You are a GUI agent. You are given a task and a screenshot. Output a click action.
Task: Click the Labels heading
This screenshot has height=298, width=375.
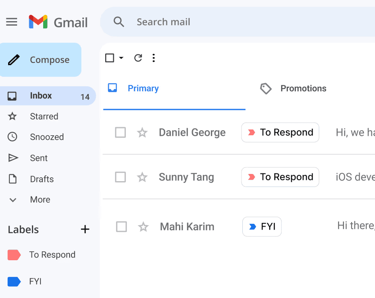point(23,230)
